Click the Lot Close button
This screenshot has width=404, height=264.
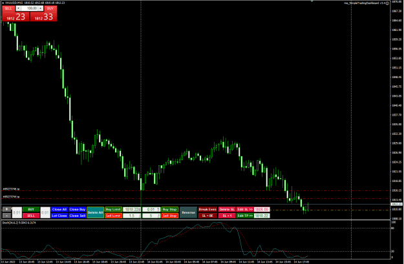59,216
